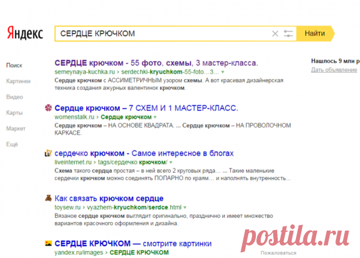Viewport: 360px width, 258px height.
Task: Click the tags/сердечко крючком/ URL path
Action: pyautogui.click(x=133, y=162)
